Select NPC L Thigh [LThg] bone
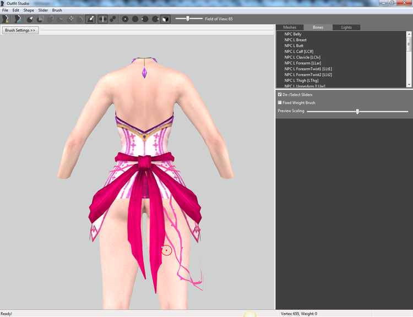413x317 pixels. tap(301, 80)
